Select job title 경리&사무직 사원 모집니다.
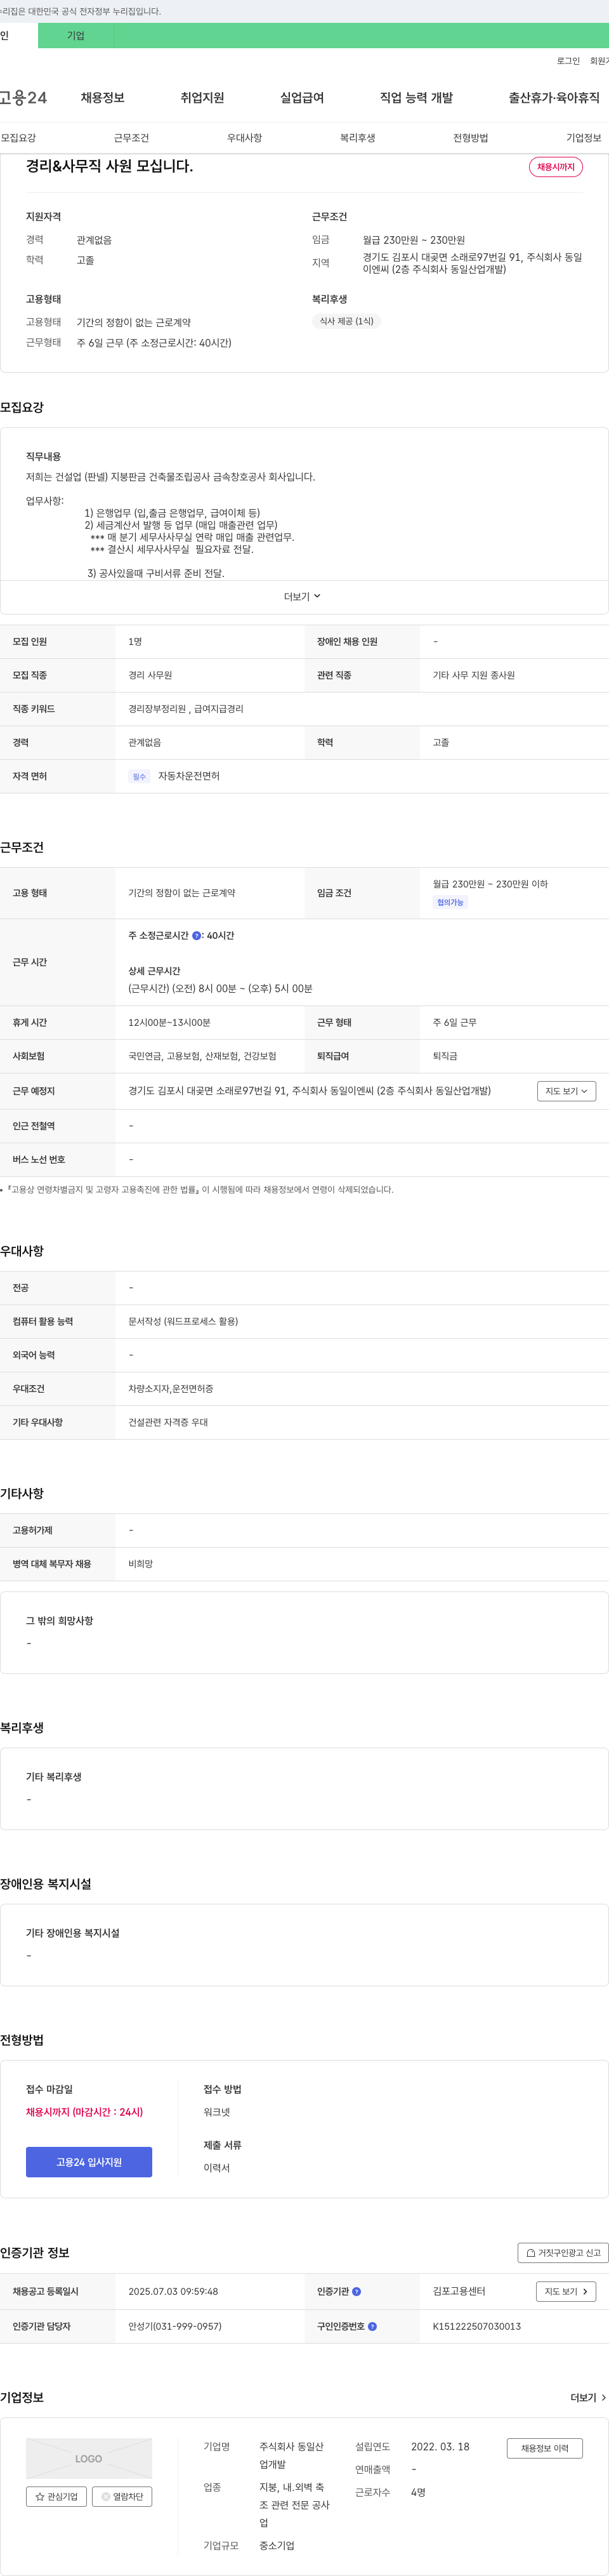 (x=109, y=166)
